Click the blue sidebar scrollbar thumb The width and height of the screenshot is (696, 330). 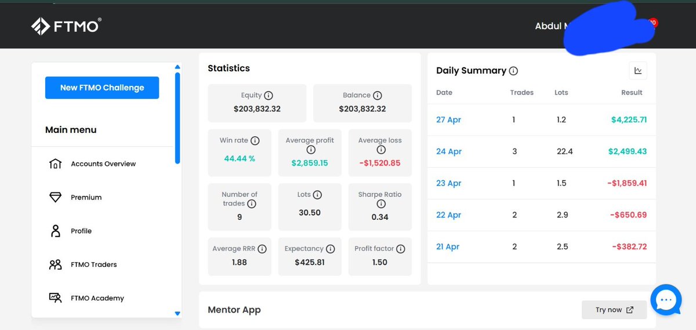pyautogui.click(x=177, y=118)
